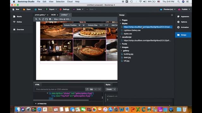This screenshot has width=202, height=113.
Task: Close the Design panel
Action: 172,15
